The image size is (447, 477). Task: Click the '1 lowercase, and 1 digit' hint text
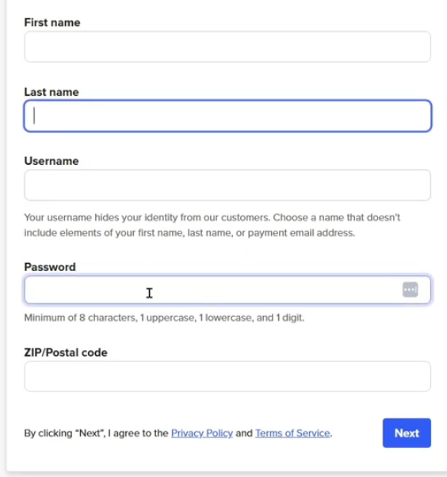[251, 318]
